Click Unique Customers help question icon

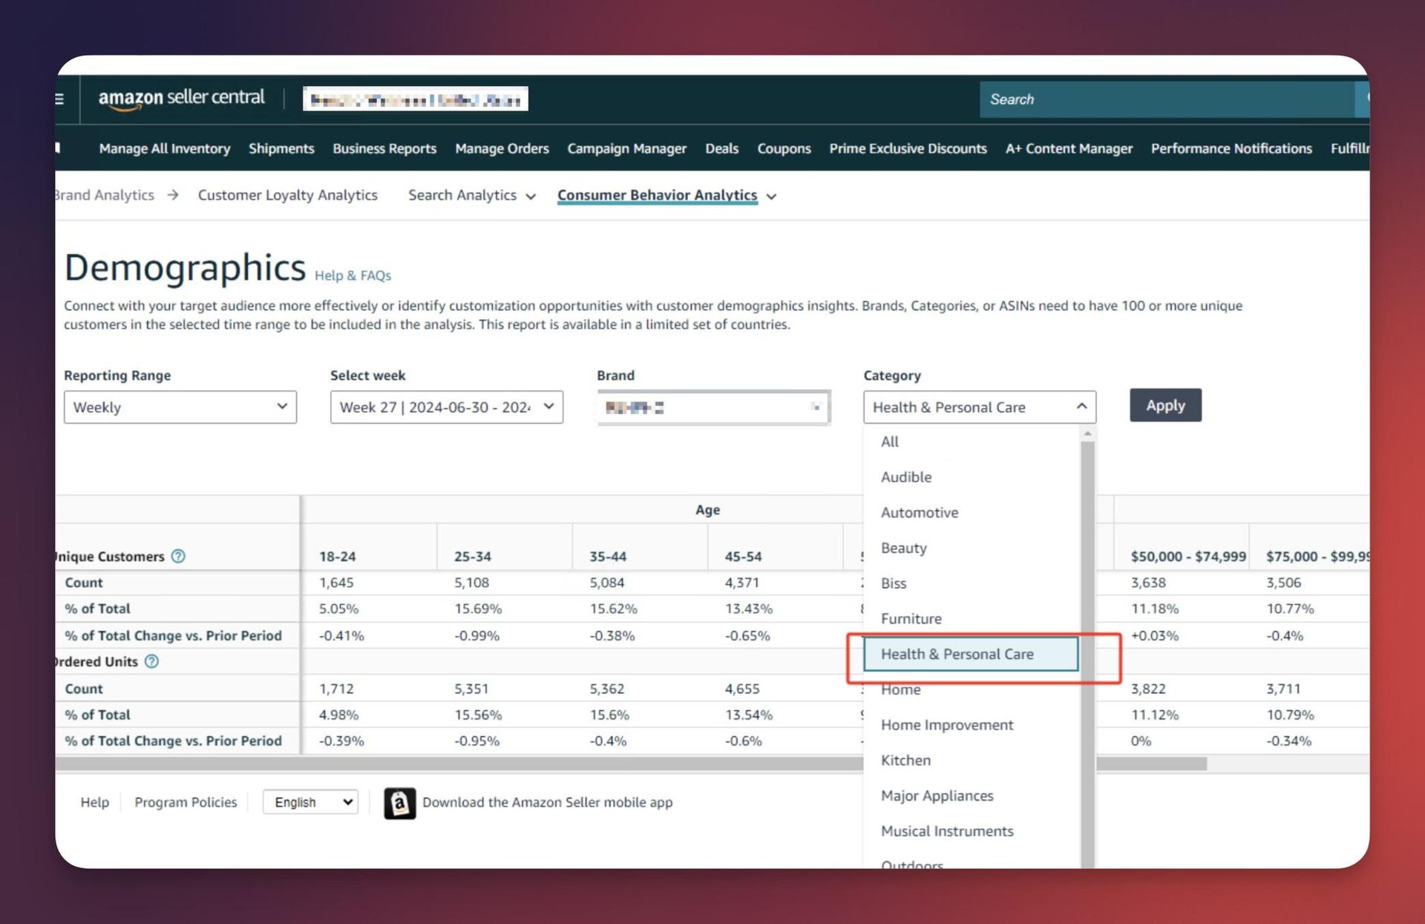[x=178, y=556]
